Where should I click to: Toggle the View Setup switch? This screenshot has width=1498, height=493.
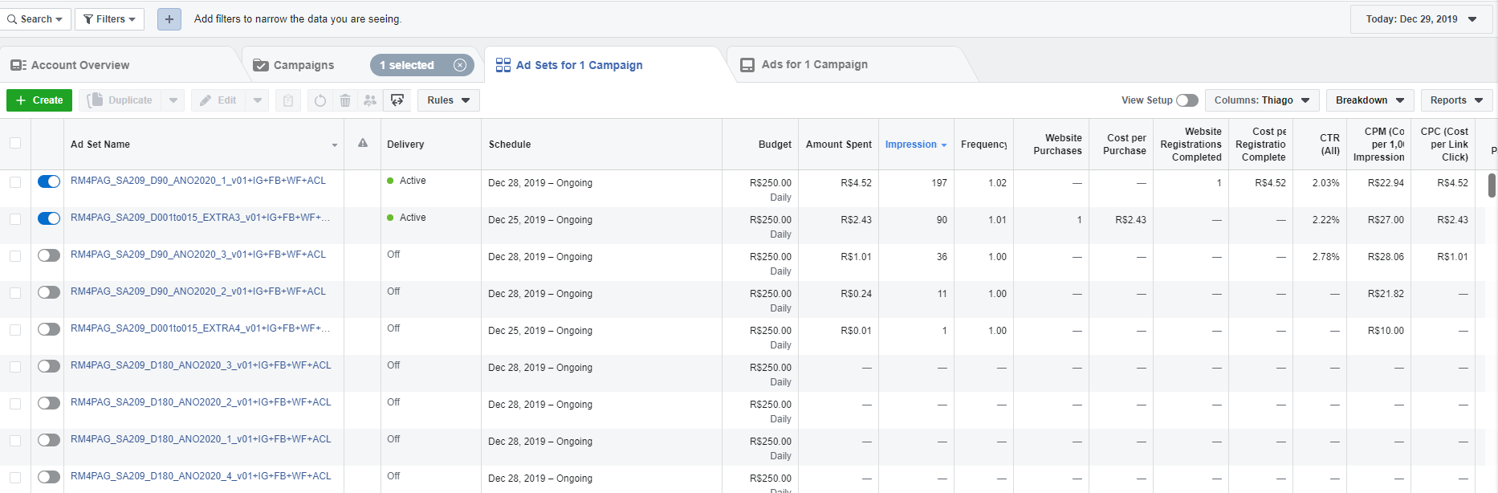click(x=1187, y=100)
